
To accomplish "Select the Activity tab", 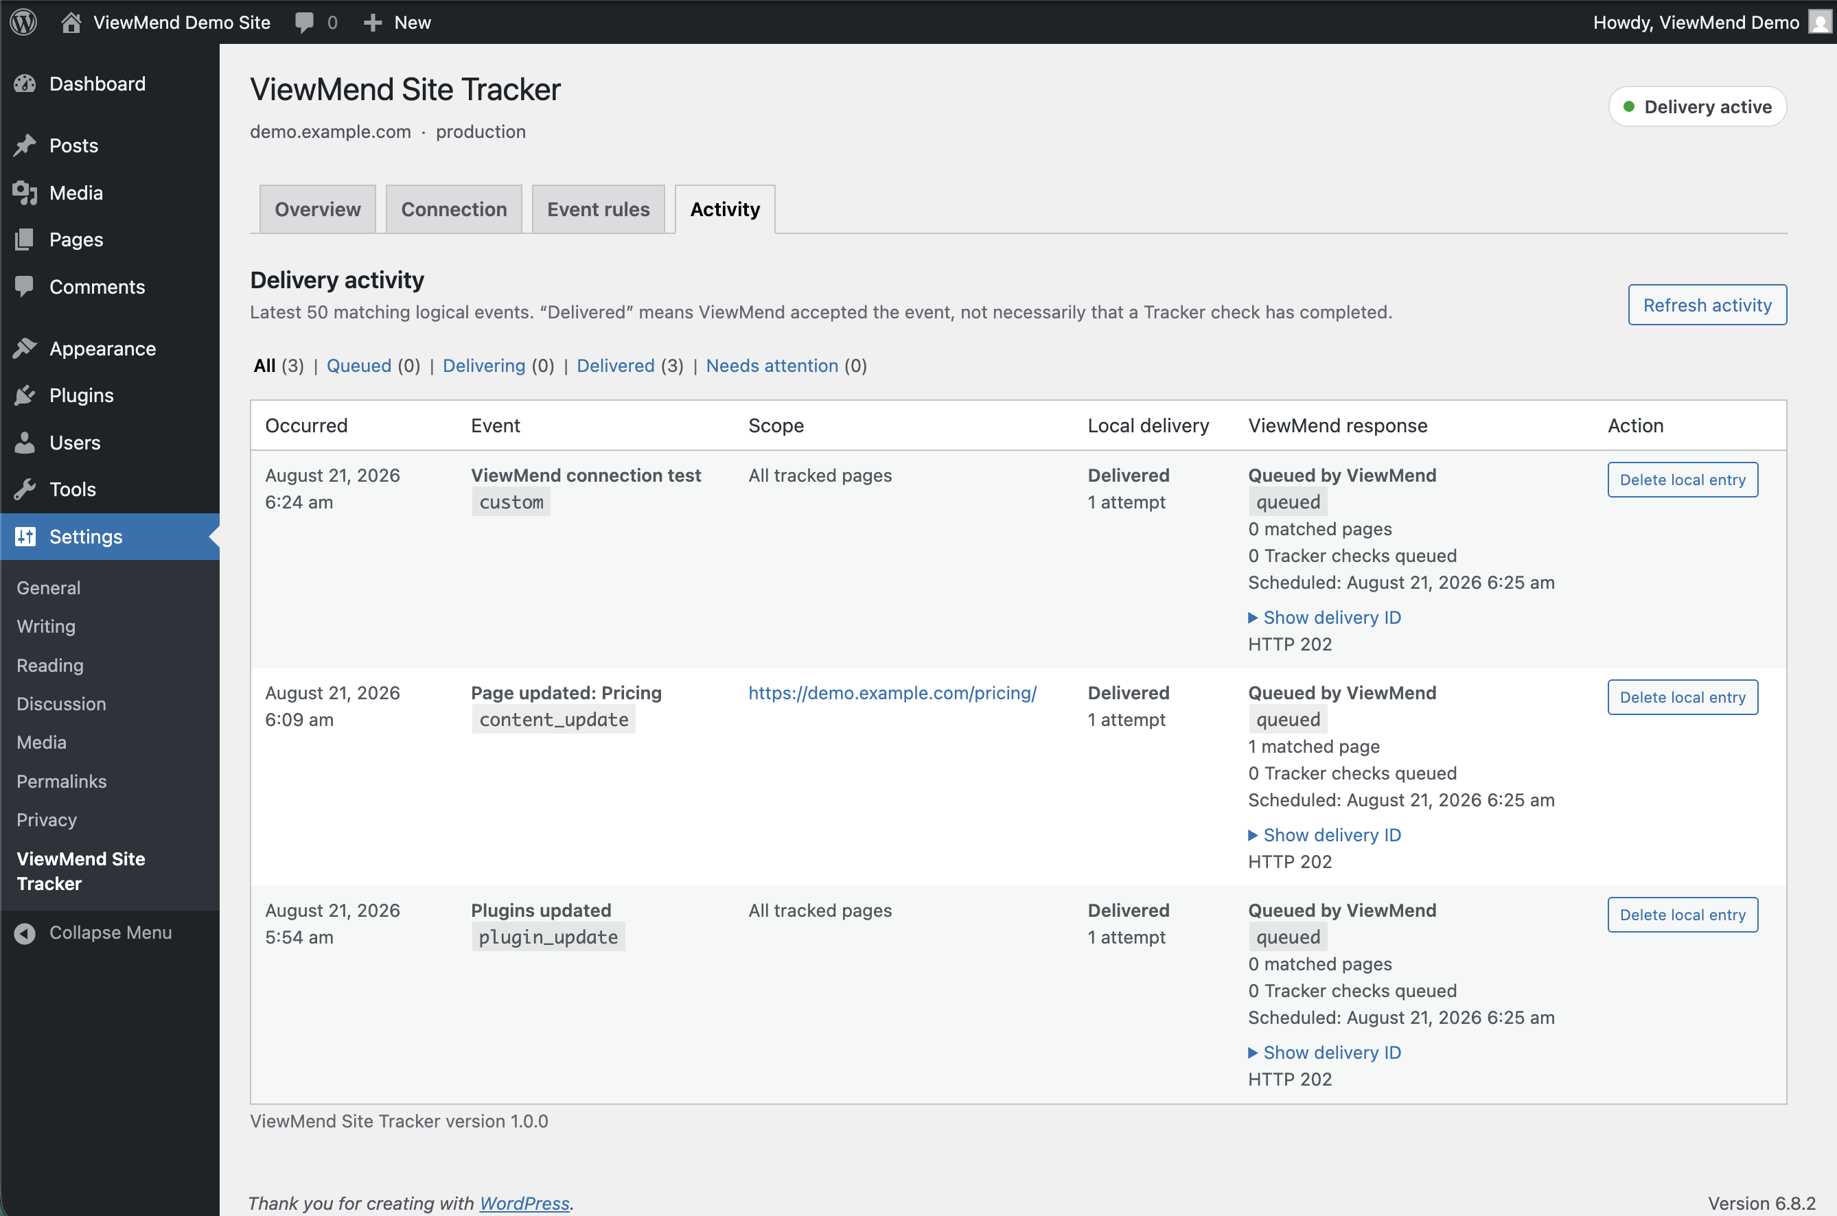I will [x=724, y=209].
